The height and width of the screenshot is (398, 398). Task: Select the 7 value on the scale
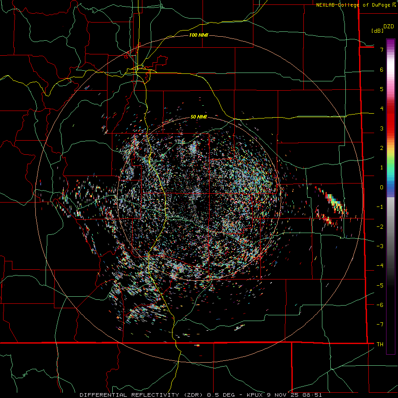[x=382, y=50]
